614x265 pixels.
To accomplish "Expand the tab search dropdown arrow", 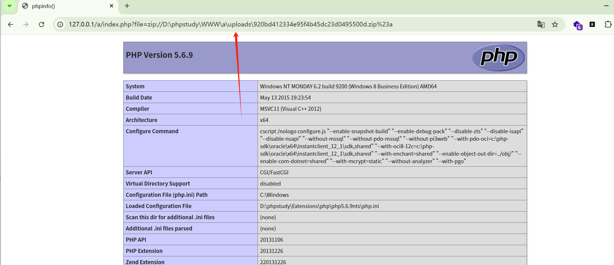I will (x=10, y=6).
